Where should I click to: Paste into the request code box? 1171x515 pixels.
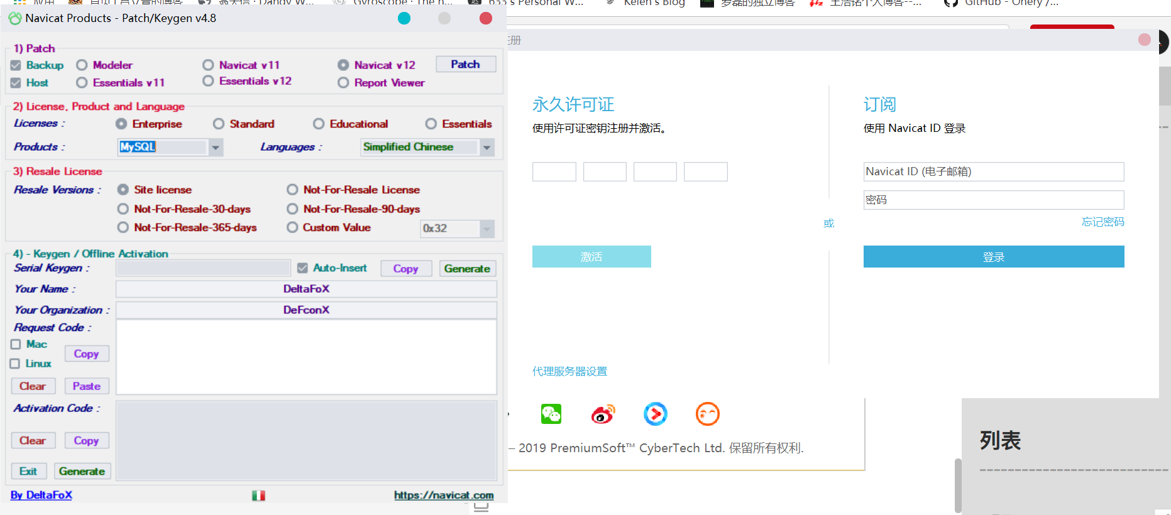point(86,386)
